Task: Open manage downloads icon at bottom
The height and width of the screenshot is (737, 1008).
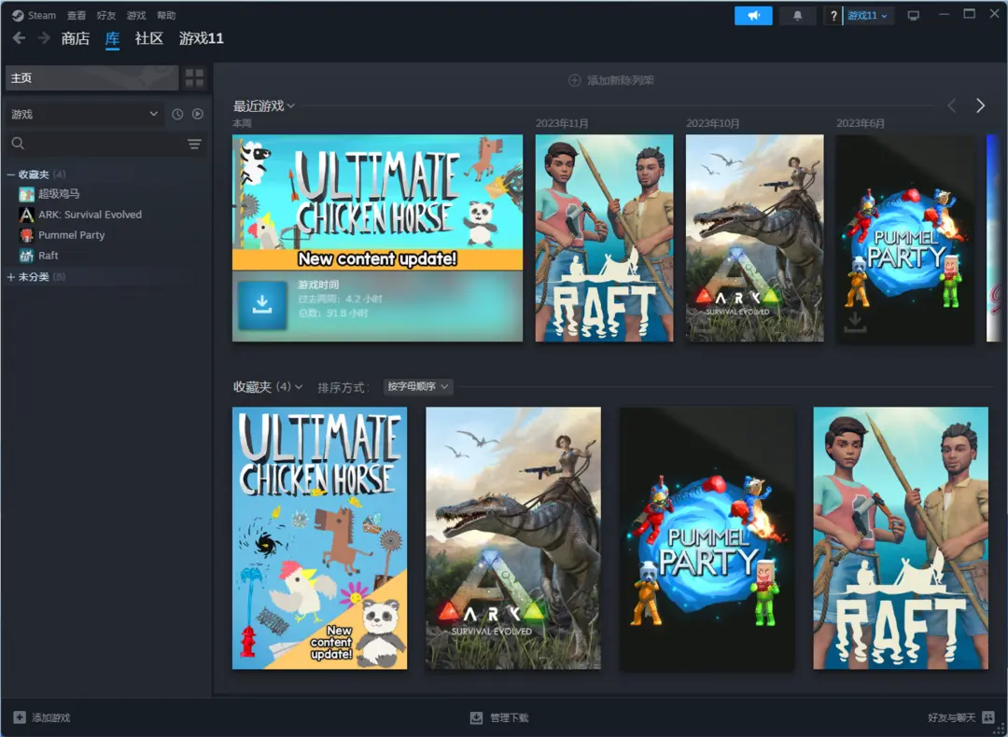Action: 476,717
